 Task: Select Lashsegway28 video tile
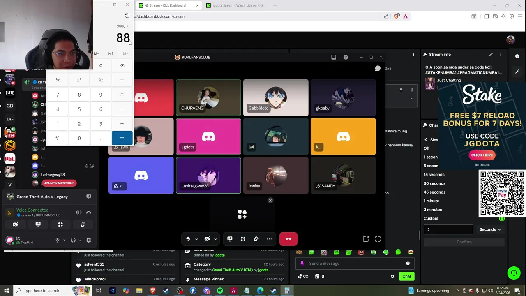pos(208,175)
